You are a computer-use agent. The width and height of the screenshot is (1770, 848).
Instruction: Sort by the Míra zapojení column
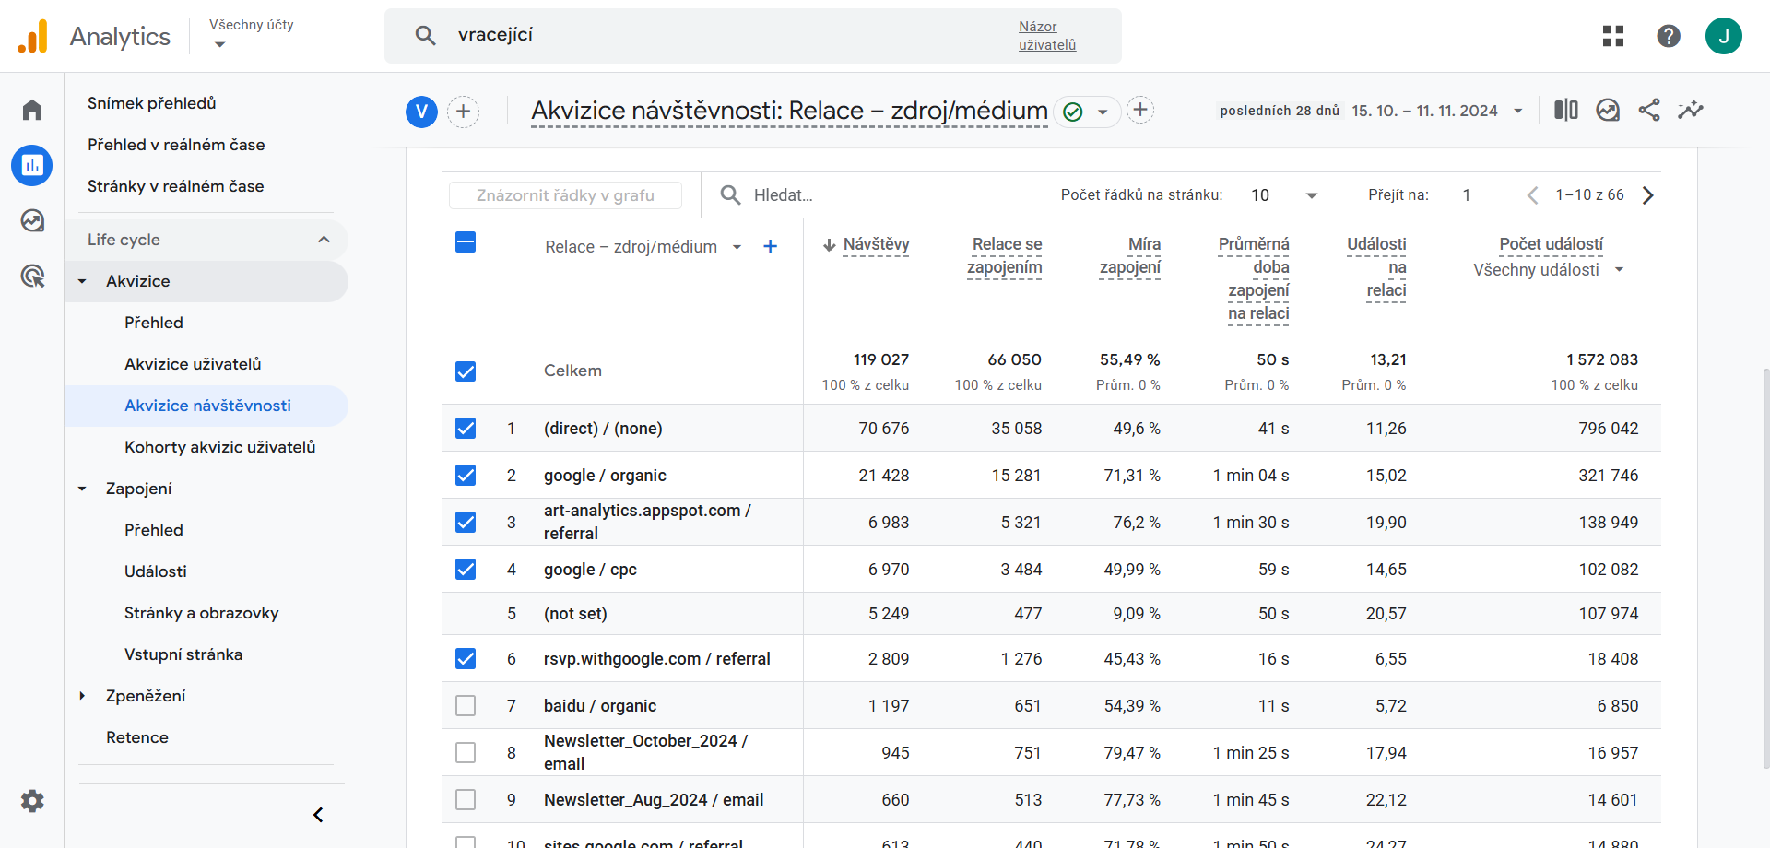click(x=1130, y=255)
